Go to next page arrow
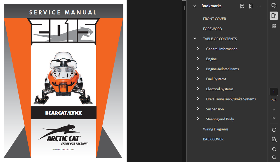The width and height of the screenshot is (280, 162). (274, 118)
